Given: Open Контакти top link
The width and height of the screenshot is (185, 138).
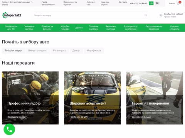Looking at the screenshot, I should (123, 2).
